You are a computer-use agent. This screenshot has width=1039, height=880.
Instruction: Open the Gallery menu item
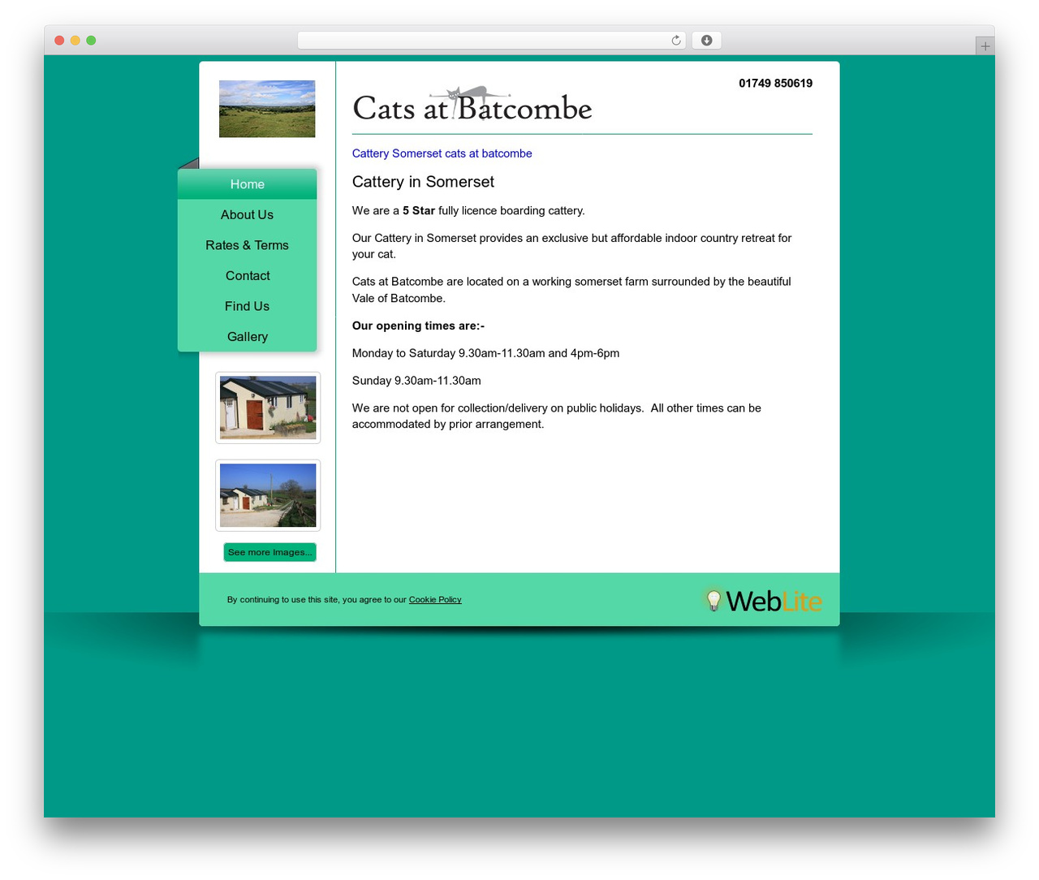click(247, 337)
